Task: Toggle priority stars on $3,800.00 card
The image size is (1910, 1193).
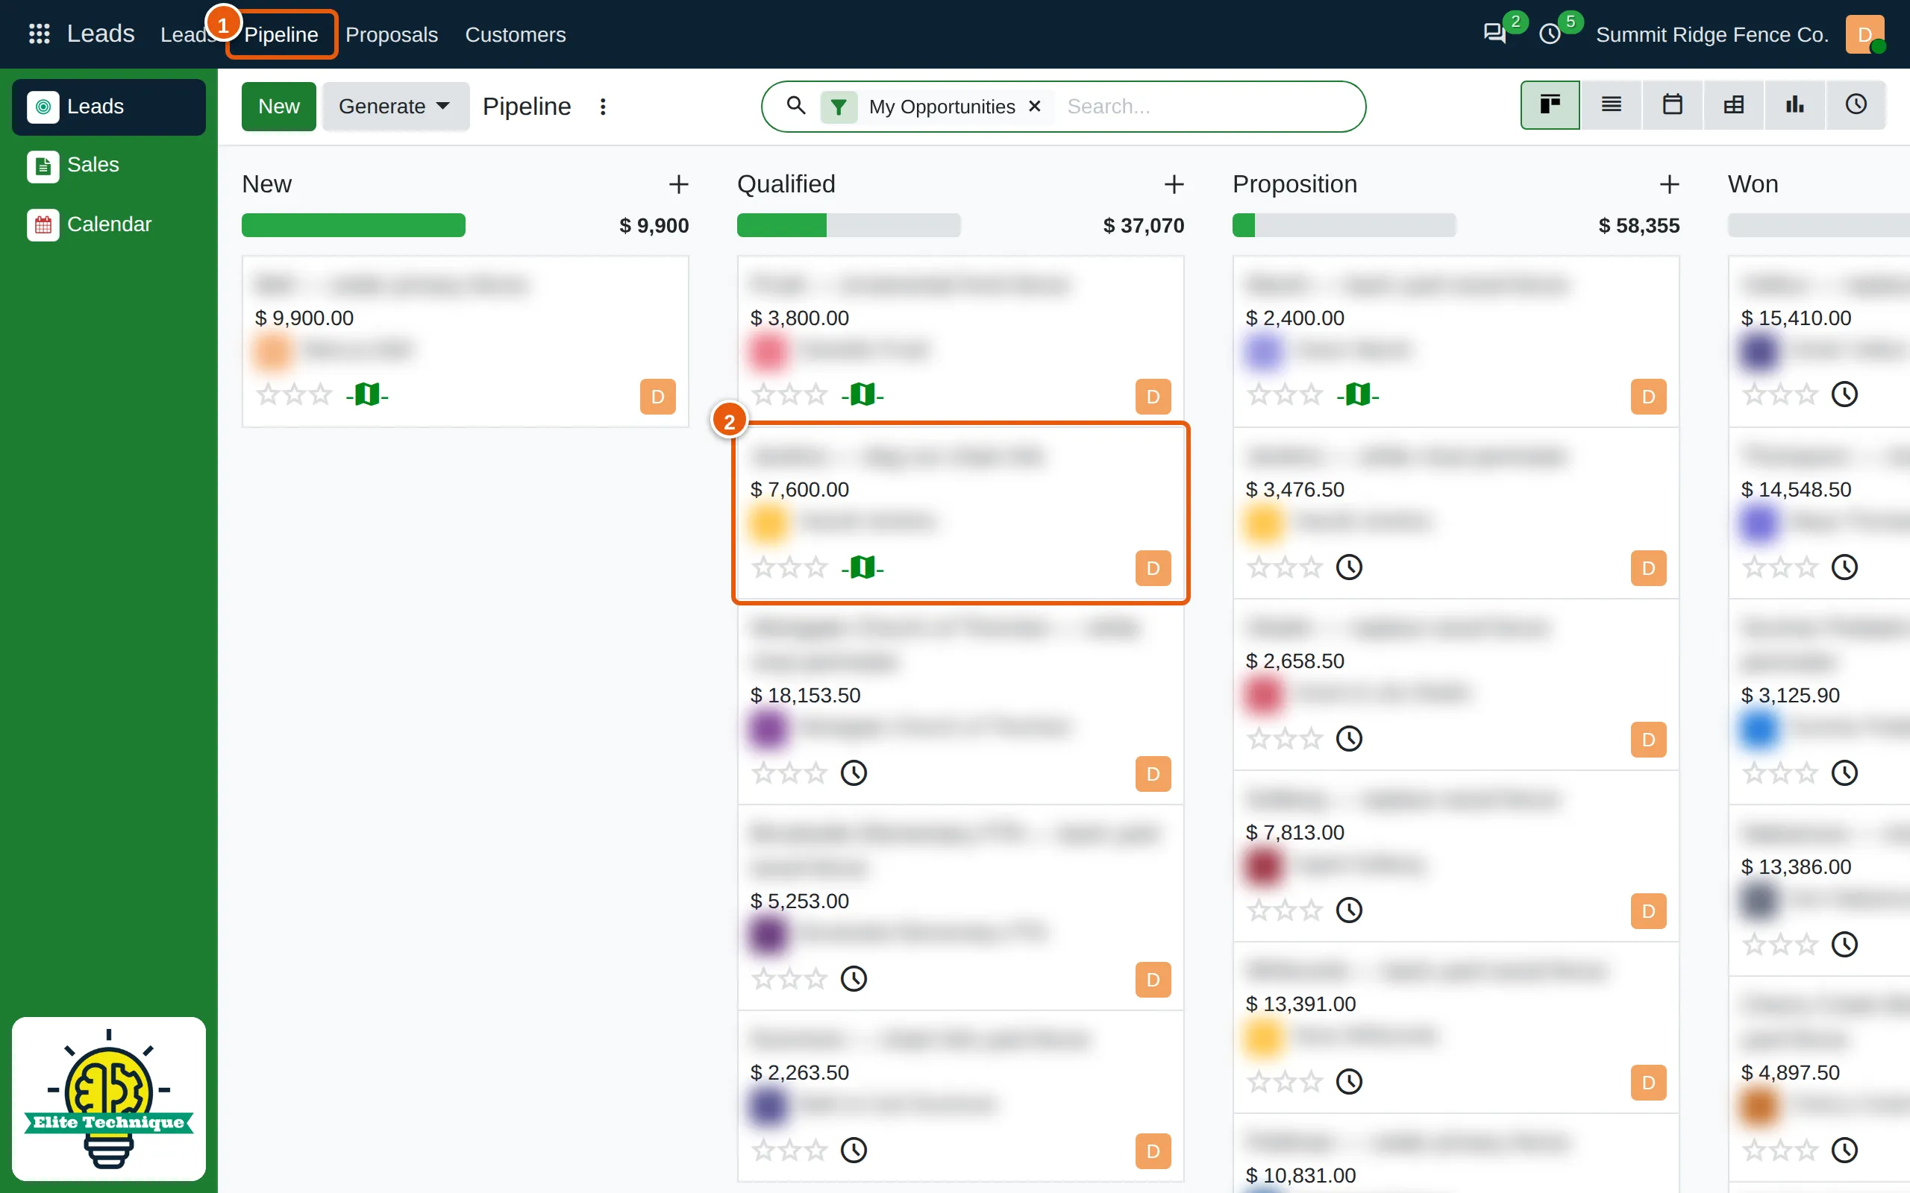Action: (x=789, y=394)
